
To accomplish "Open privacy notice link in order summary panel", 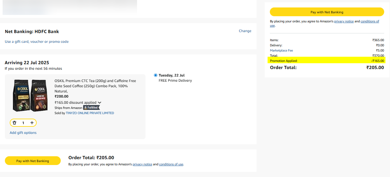I will point(344,21).
